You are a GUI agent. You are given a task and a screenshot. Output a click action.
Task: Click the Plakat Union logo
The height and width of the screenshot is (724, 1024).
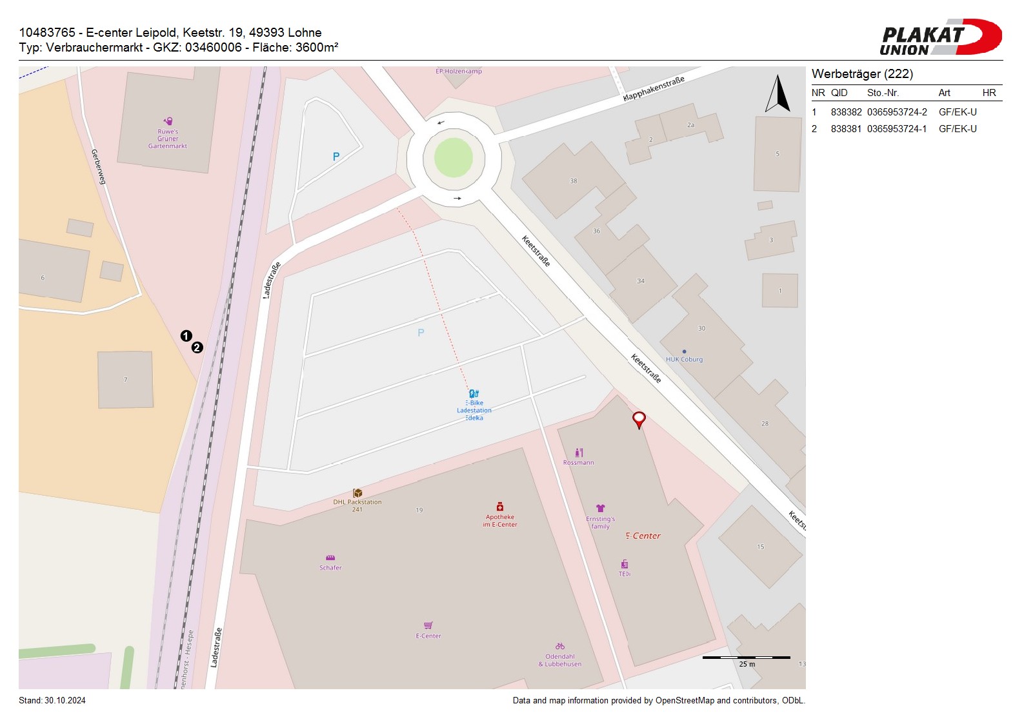(940, 37)
